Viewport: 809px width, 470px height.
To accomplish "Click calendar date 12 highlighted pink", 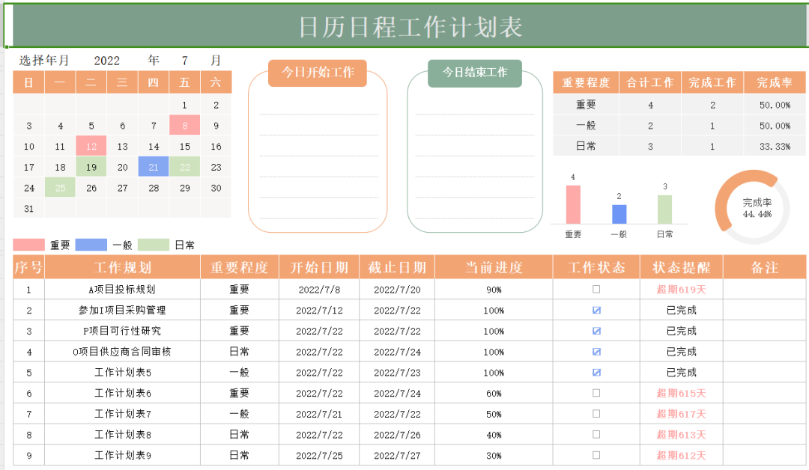I will tap(91, 147).
